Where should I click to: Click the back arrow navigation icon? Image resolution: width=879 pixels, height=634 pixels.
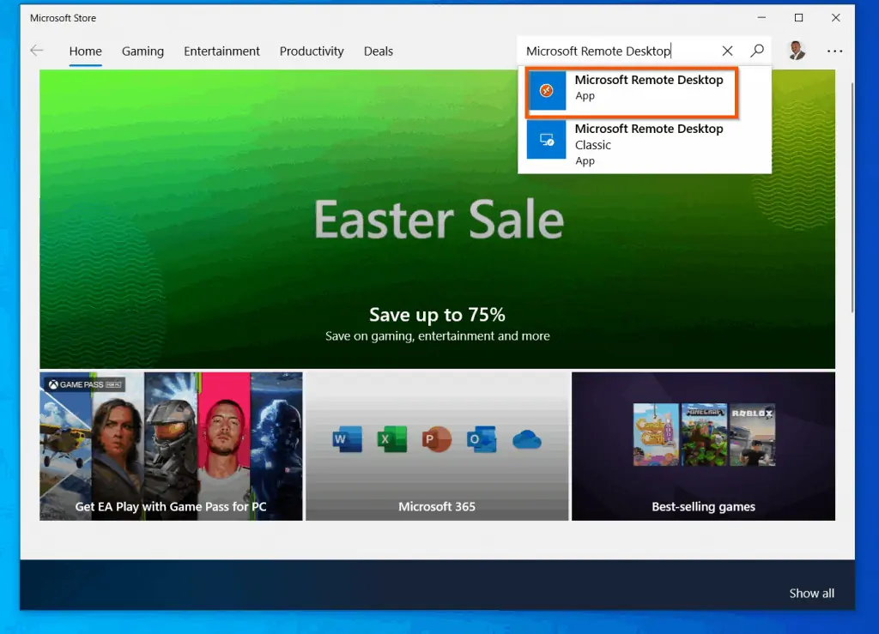point(36,51)
